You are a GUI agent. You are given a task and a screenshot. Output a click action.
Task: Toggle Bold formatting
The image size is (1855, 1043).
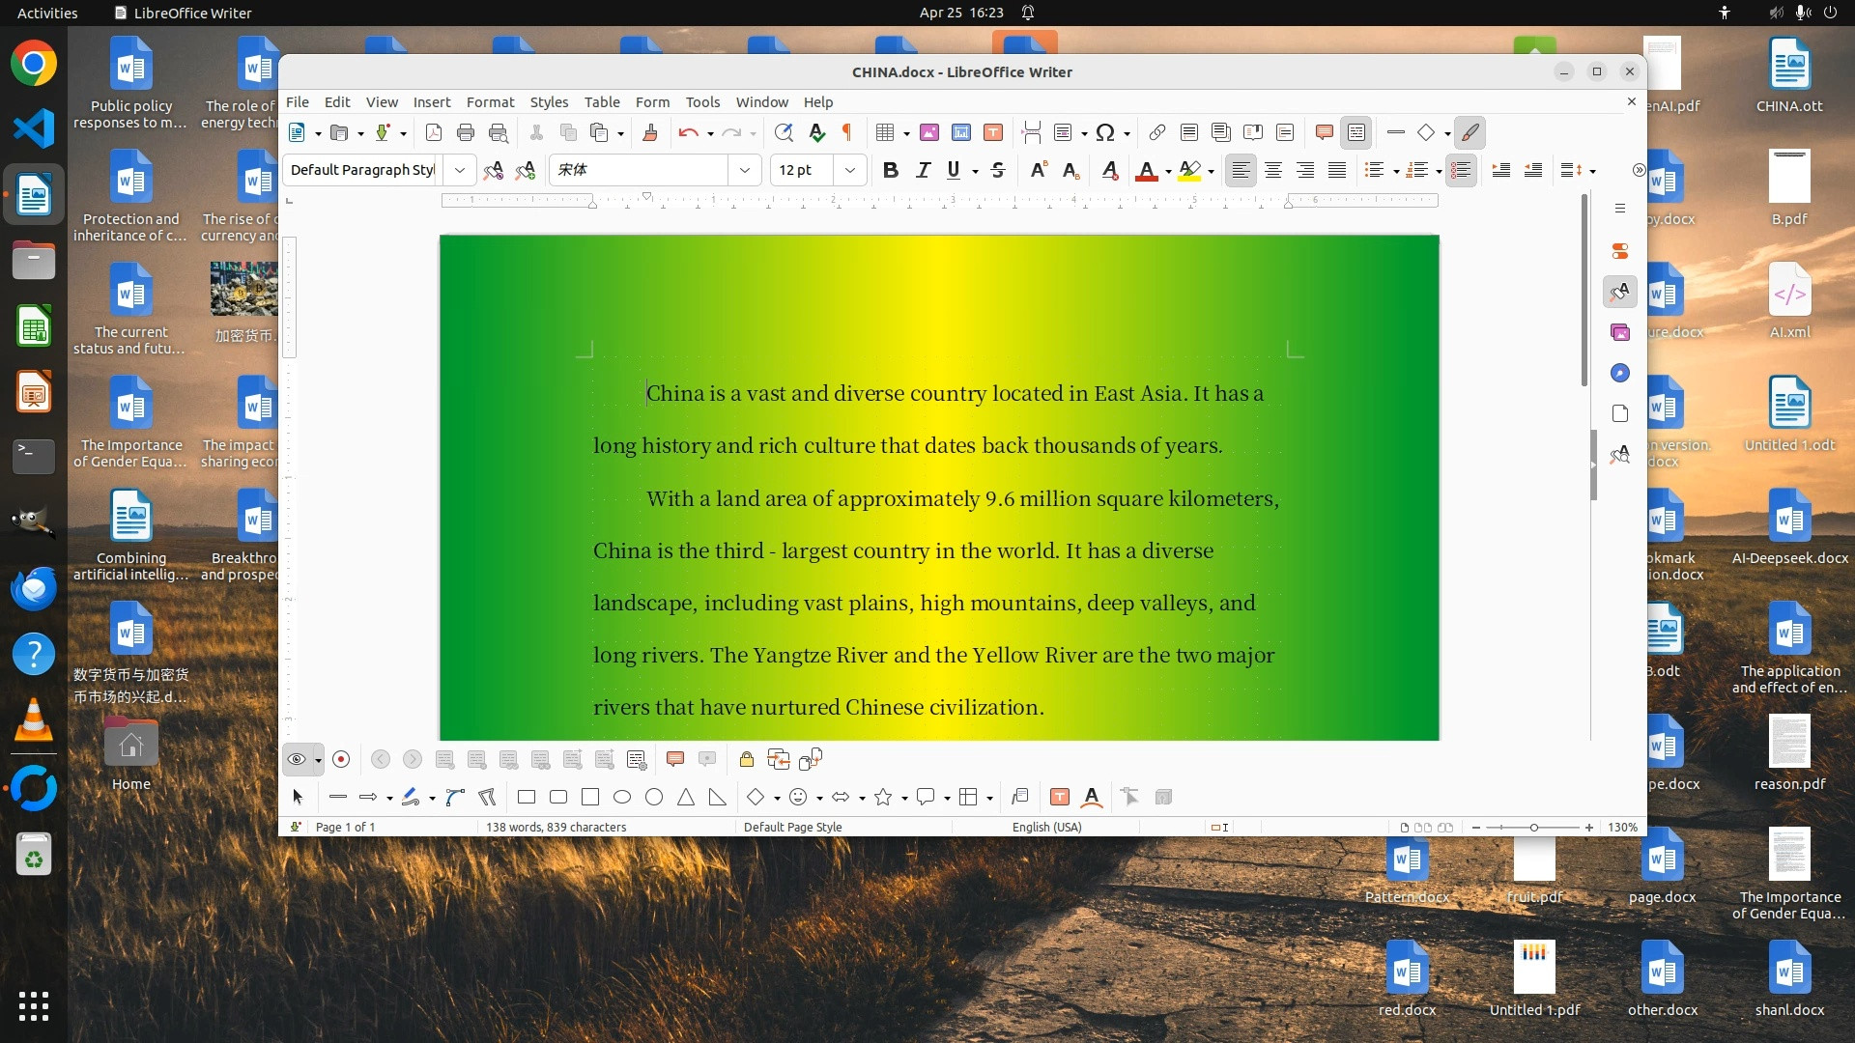click(x=891, y=171)
